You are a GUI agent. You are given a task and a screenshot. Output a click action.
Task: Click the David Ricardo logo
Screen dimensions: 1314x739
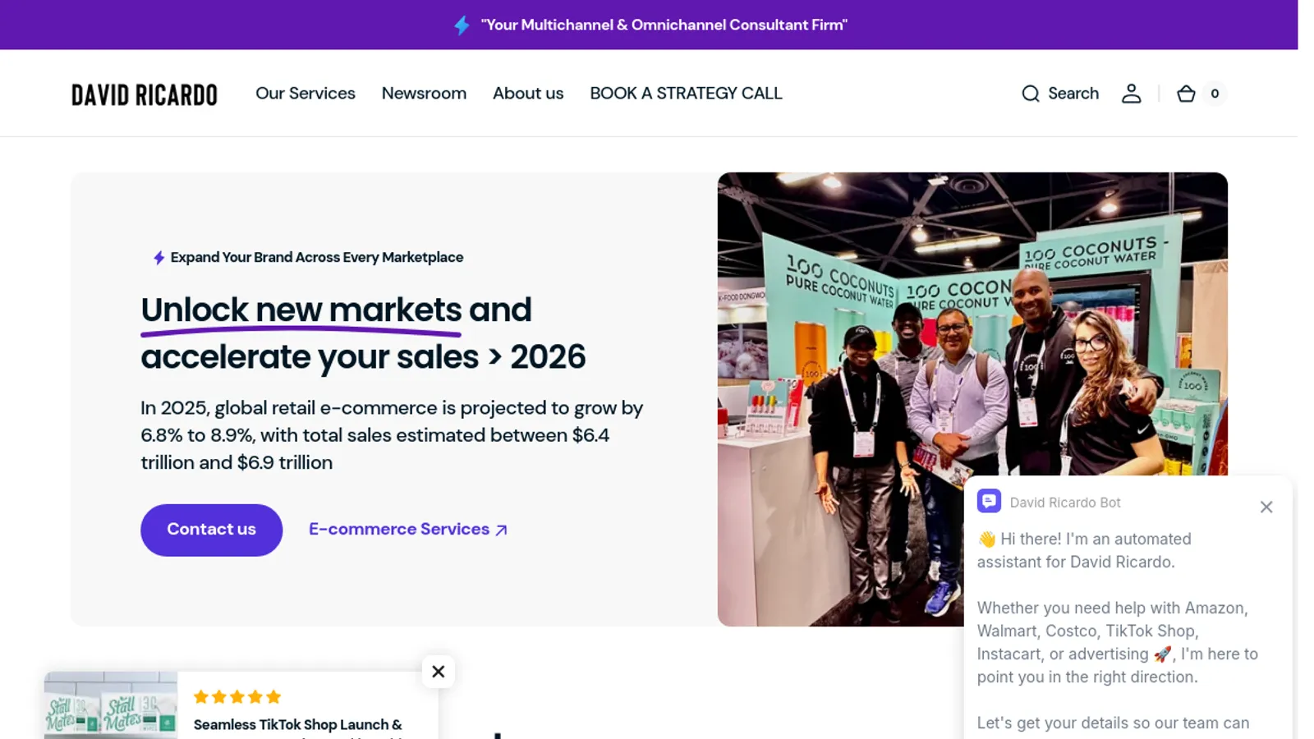145,94
